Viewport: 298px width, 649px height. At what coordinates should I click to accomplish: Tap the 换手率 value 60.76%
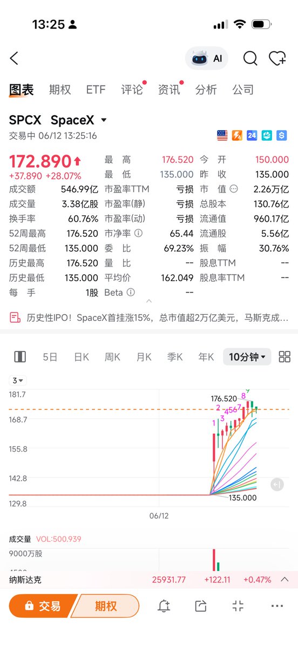point(83,219)
